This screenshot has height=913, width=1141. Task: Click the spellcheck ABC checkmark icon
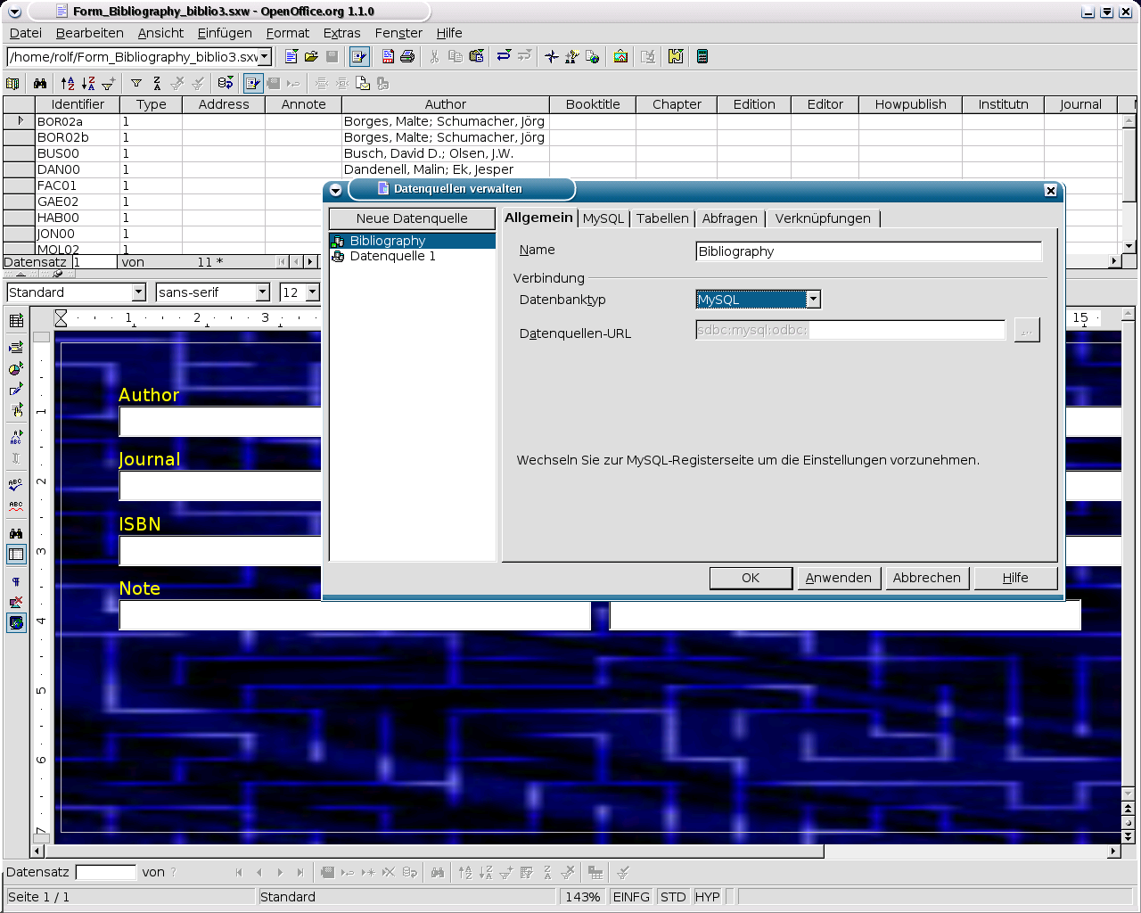[x=16, y=484]
